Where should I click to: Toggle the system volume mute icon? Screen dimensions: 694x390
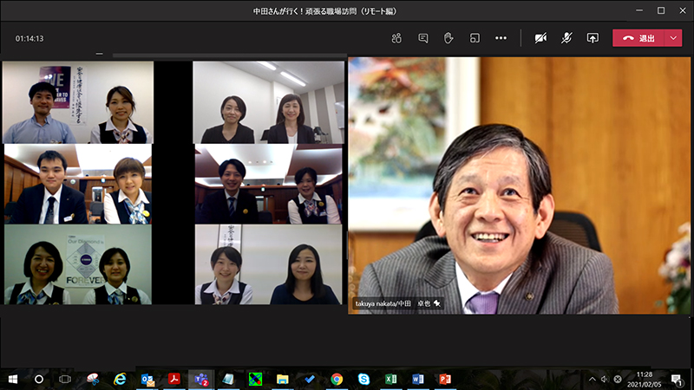605,379
